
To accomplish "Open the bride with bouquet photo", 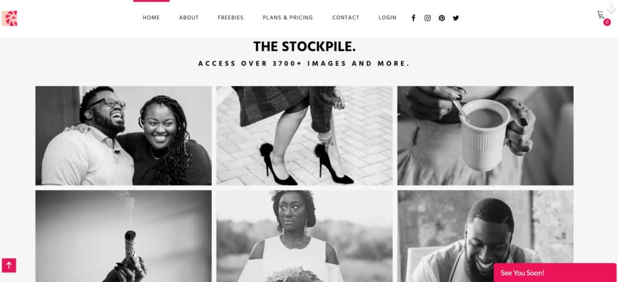I will (304, 236).
